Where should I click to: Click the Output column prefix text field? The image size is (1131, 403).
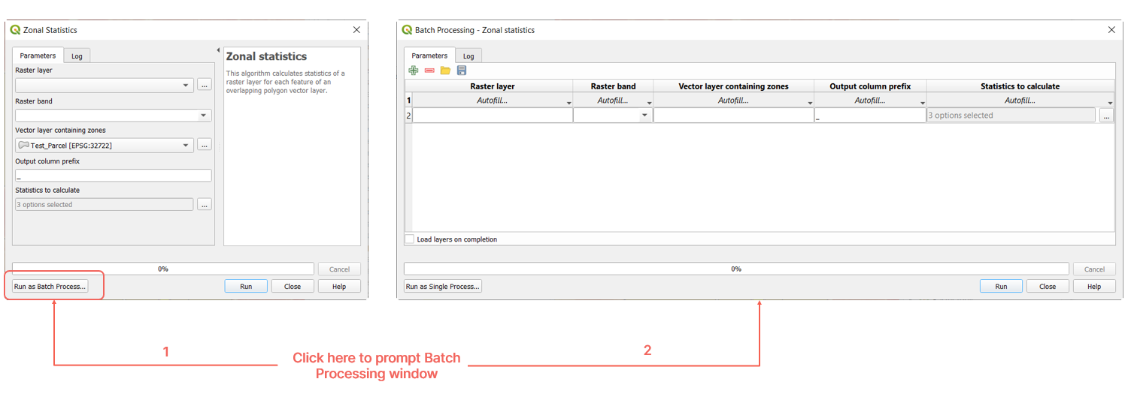[x=113, y=176]
